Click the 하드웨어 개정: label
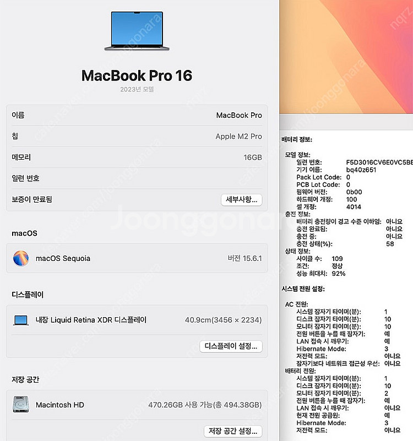 tap(314, 199)
